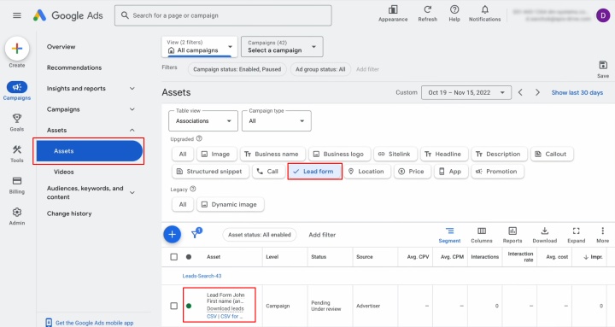The image size is (615, 327).
Task: Click the Asset status All enabled chip
Action: tap(260, 235)
